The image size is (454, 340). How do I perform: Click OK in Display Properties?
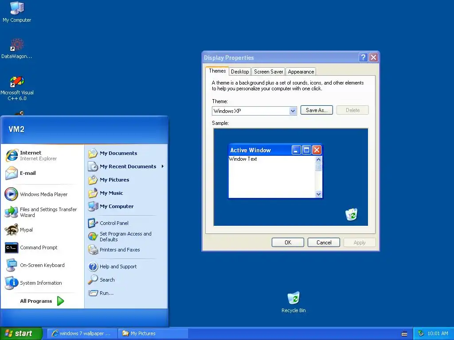click(x=288, y=243)
